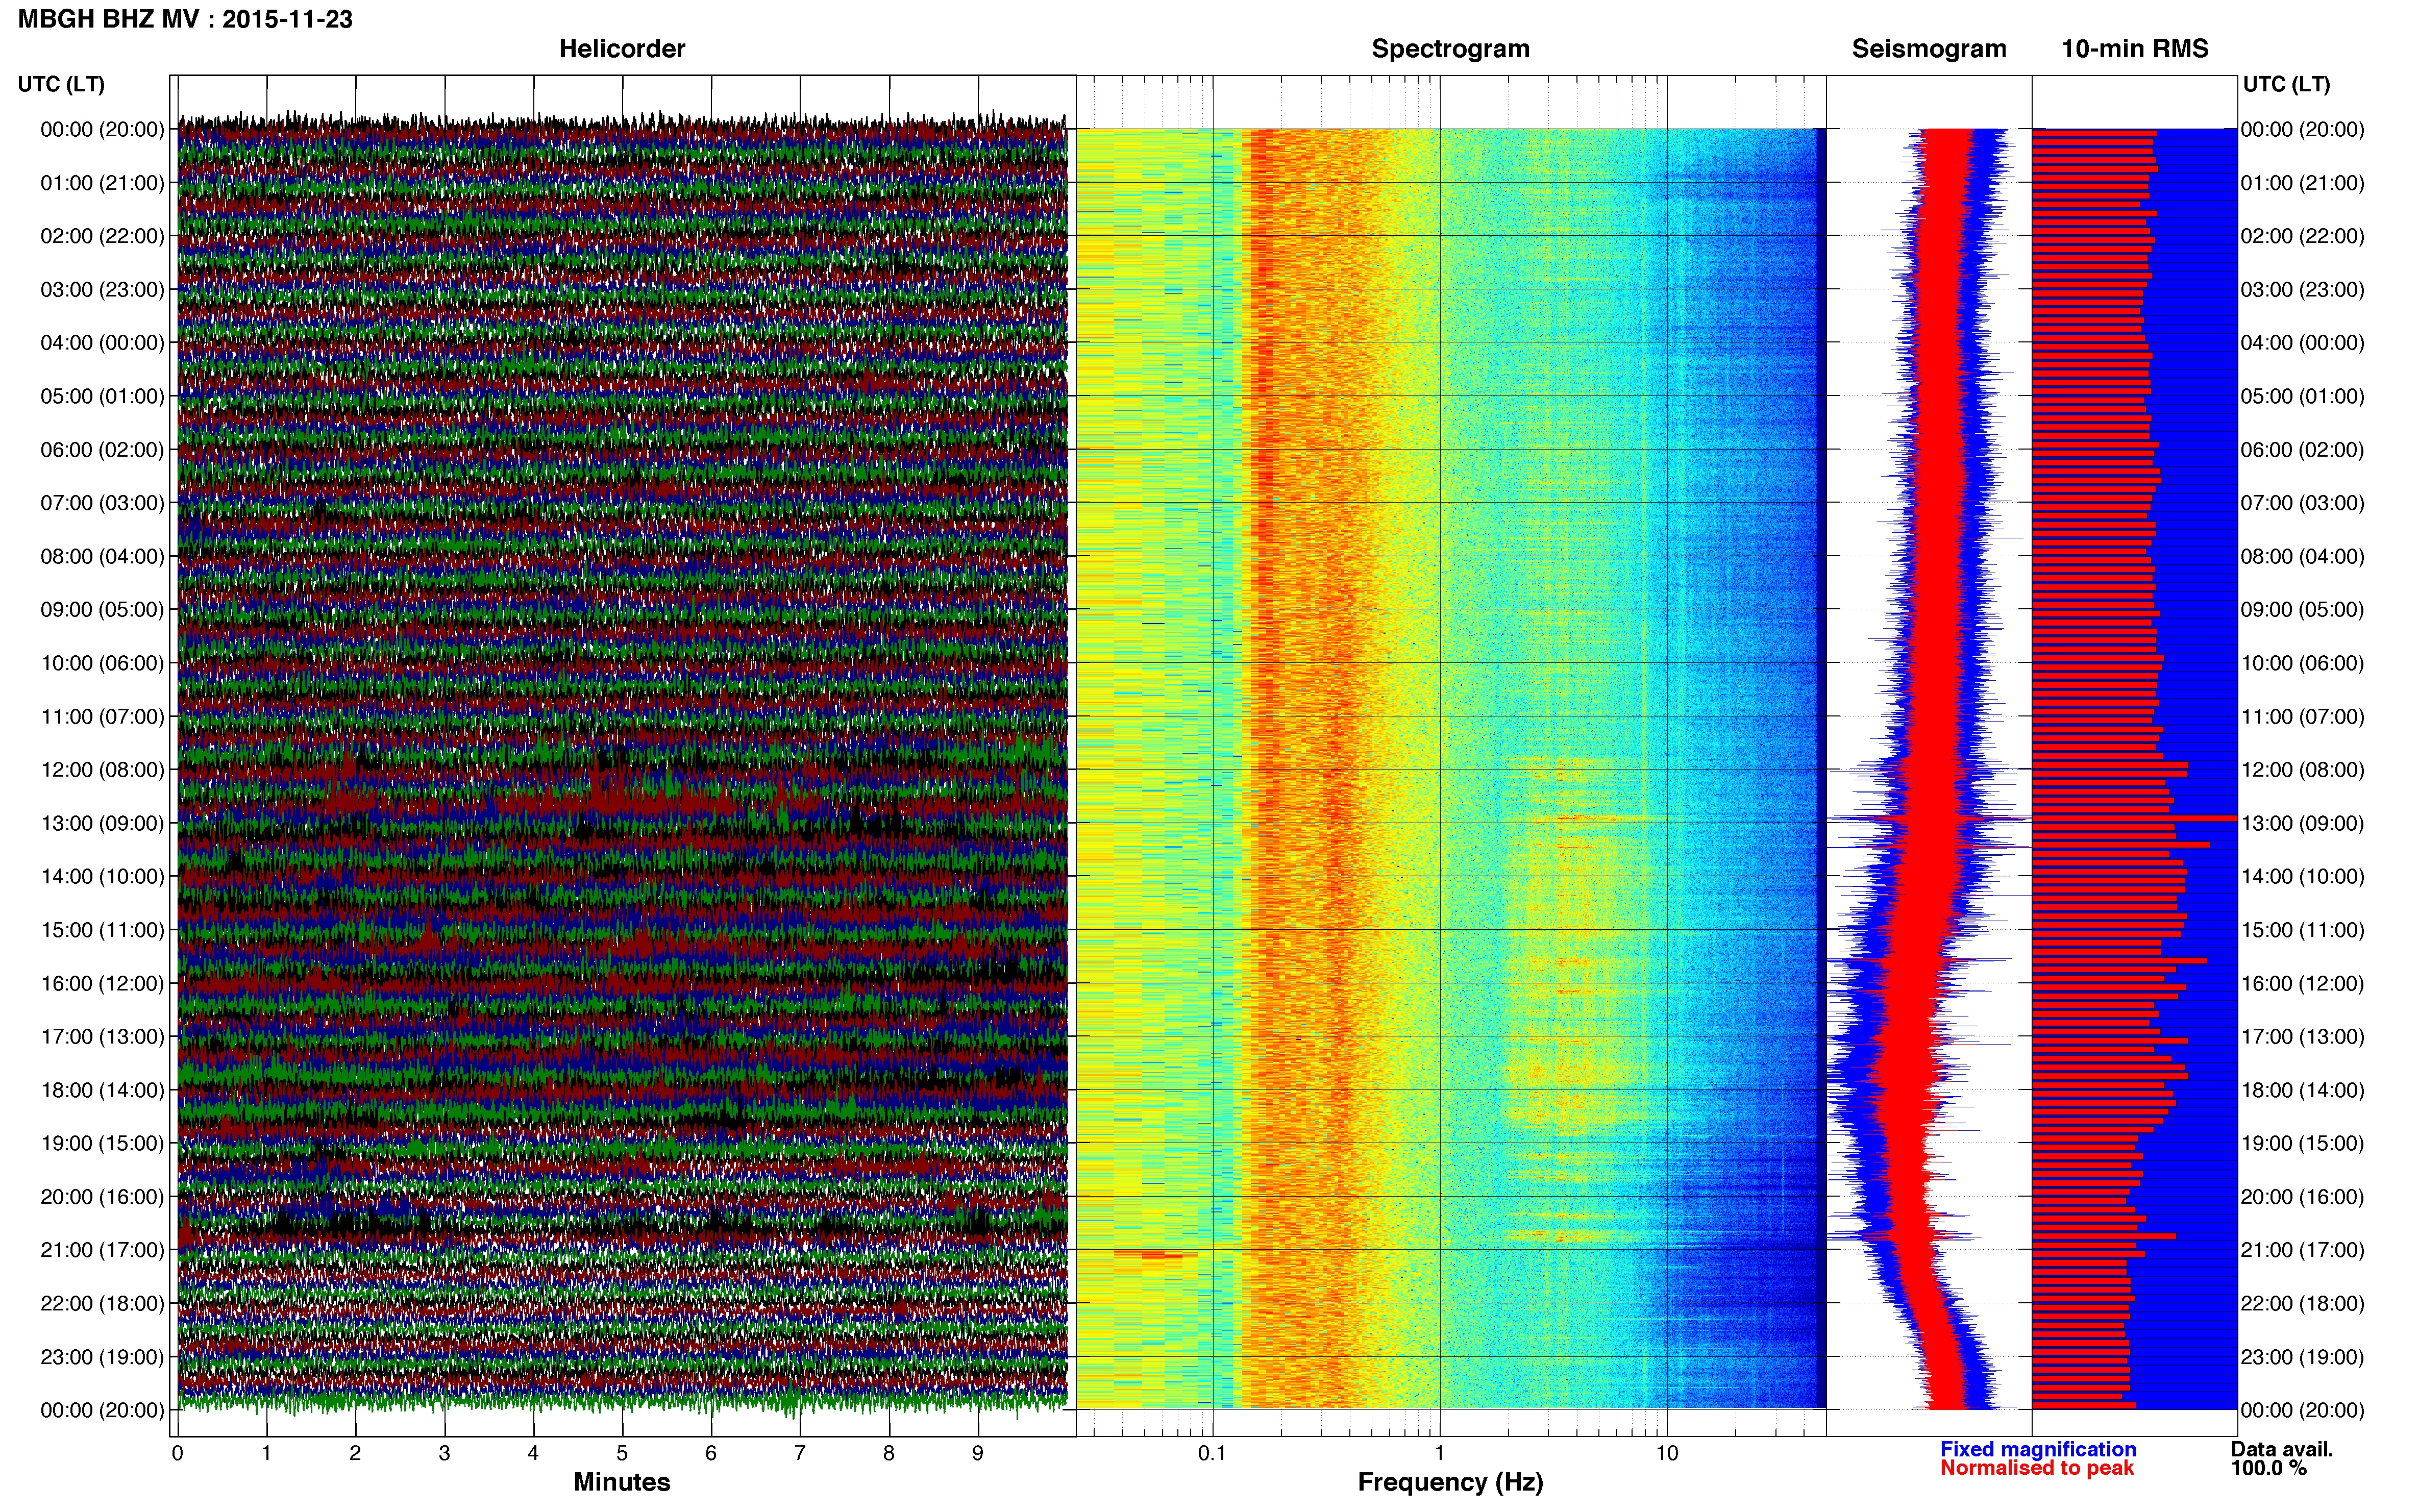Click frequency tick label '0.1'
Image resolution: width=2419 pixels, height=1512 pixels.
click(1212, 1454)
